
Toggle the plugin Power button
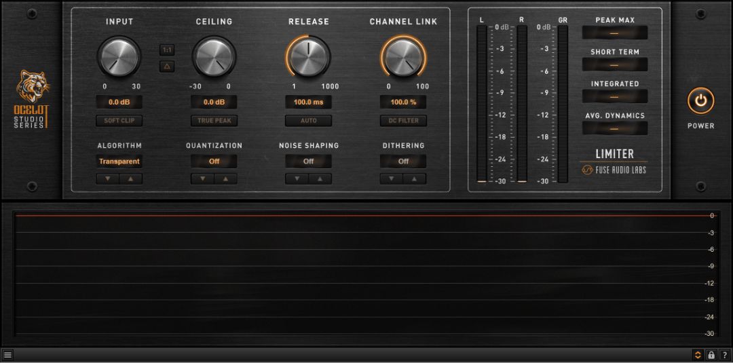[700, 101]
